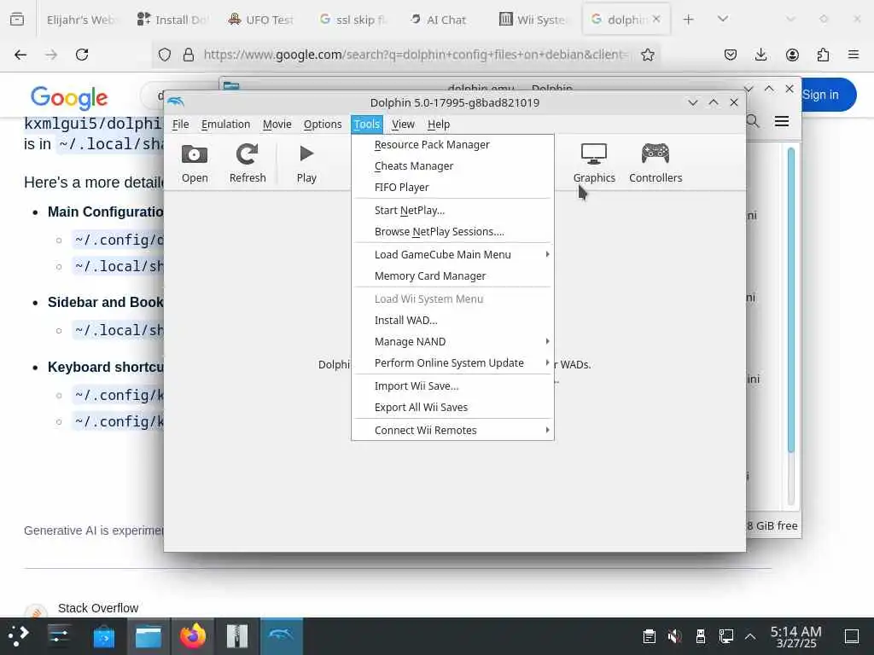Choose Install WAD...
Screen dimensions: 874x655
pos(452,321)
